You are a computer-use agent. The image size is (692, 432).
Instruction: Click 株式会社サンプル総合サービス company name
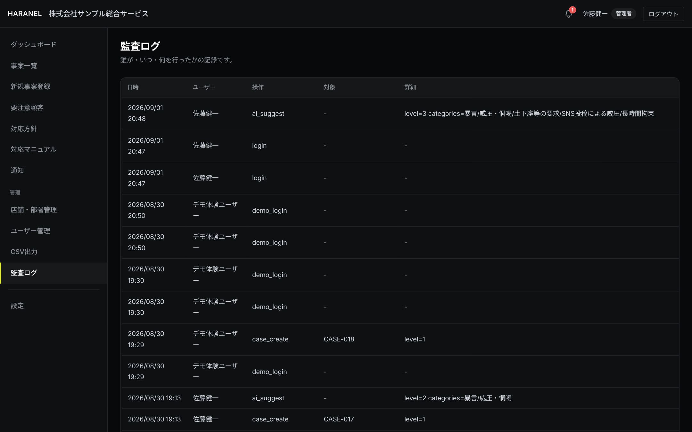click(99, 13)
